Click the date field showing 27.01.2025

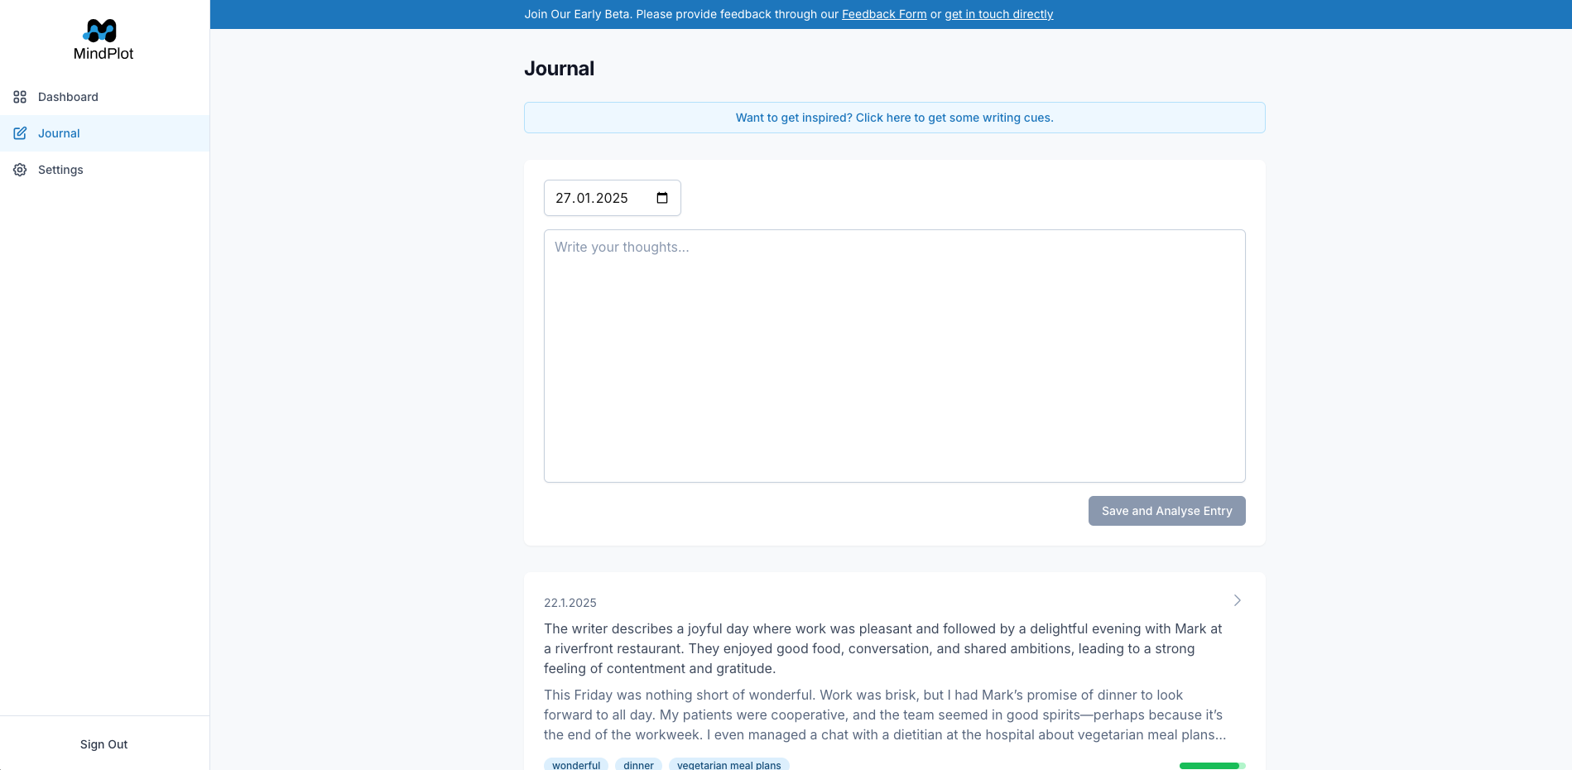pos(612,198)
